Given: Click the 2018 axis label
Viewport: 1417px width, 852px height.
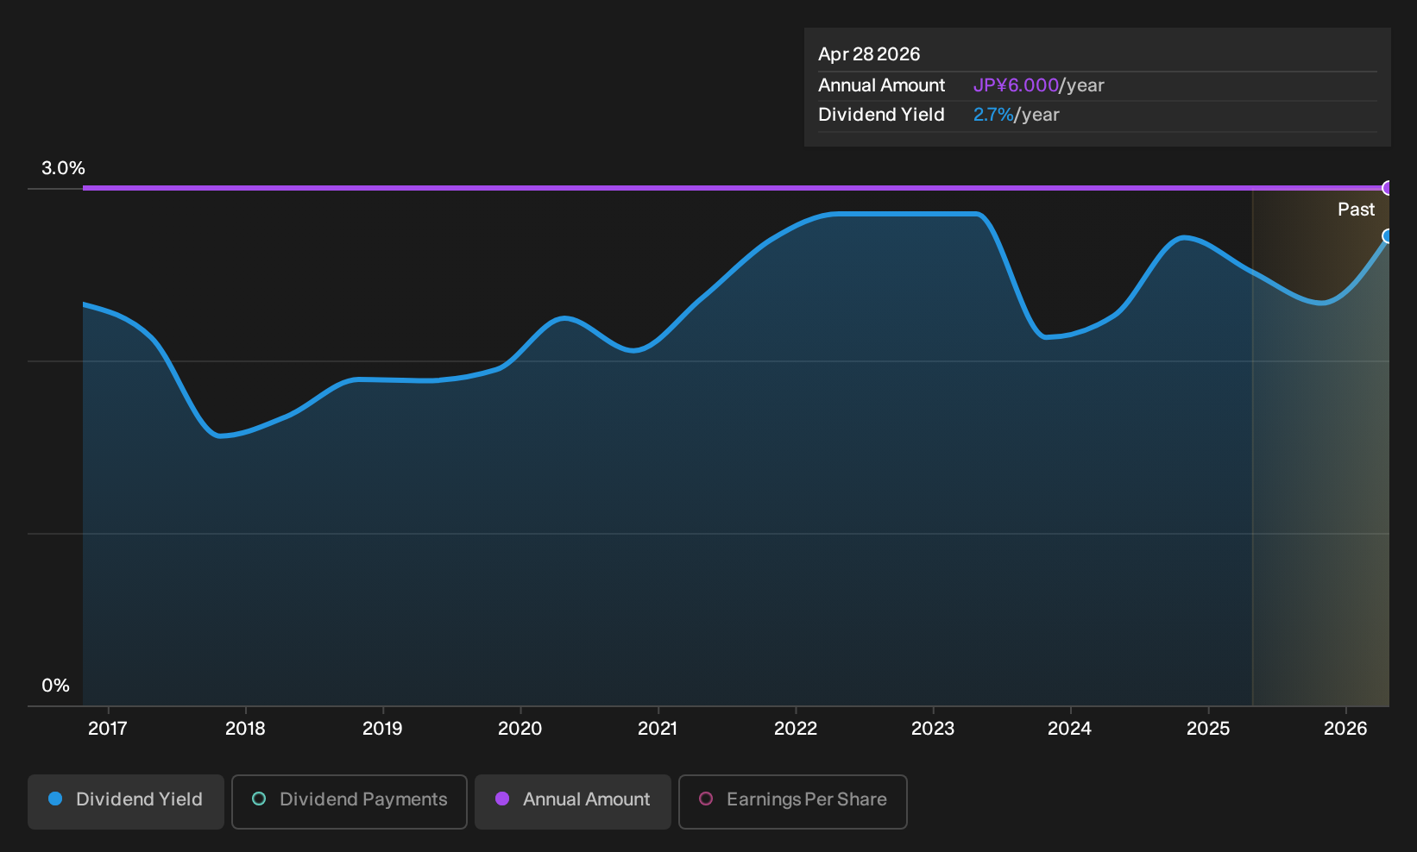Looking at the screenshot, I should 245,729.
